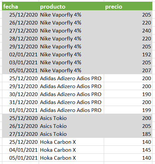The image size is (155, 164).
Task: Select the producto header cell
Action: pos(71,7)
